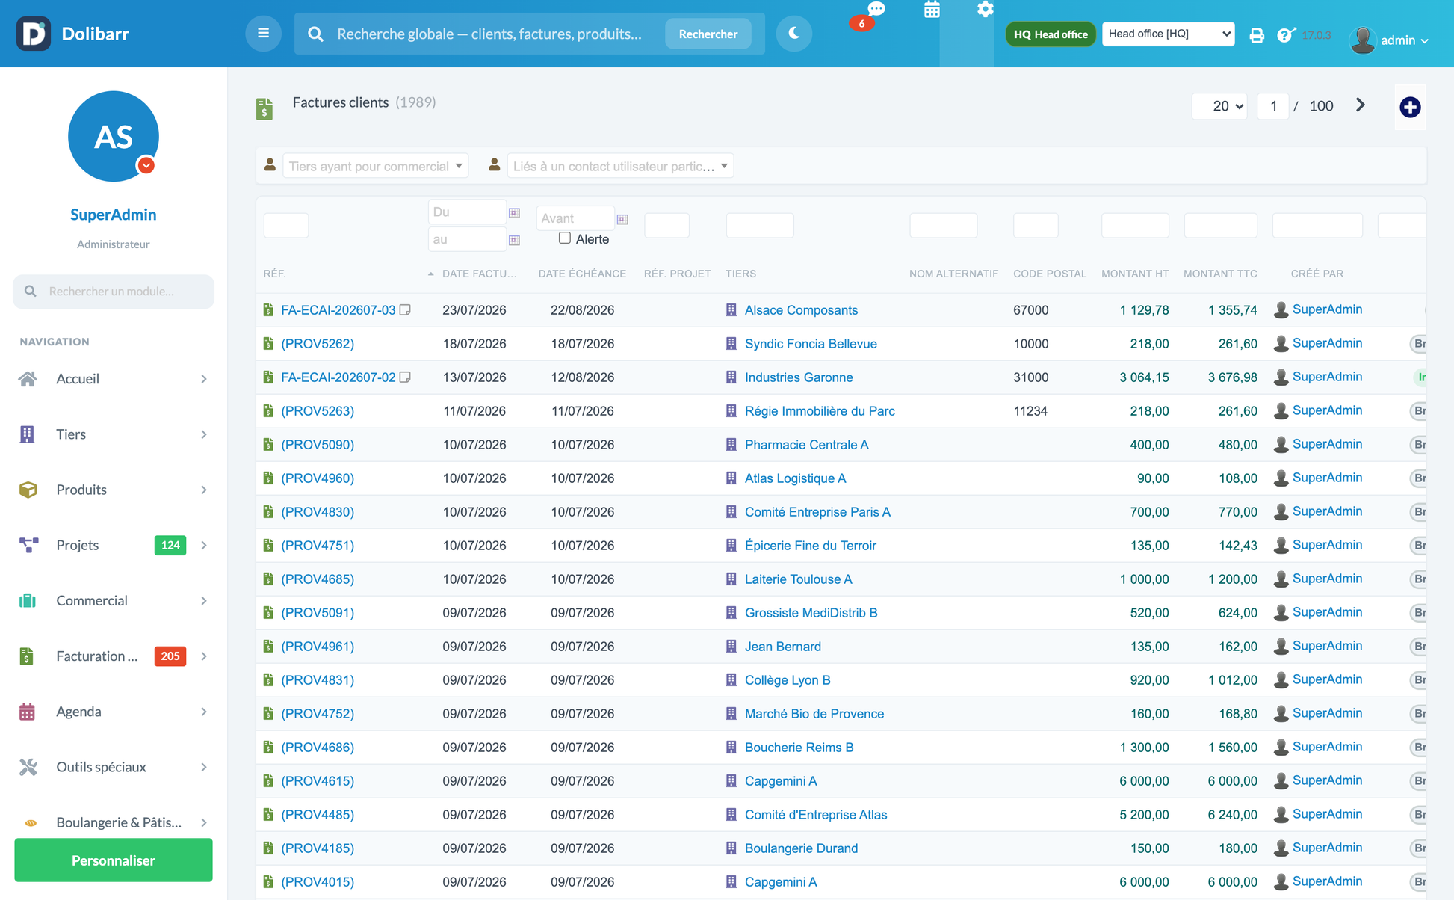Open customer Industries Garonne
1454x900 pixels.
pyautogui.click(x=799, y=377)
